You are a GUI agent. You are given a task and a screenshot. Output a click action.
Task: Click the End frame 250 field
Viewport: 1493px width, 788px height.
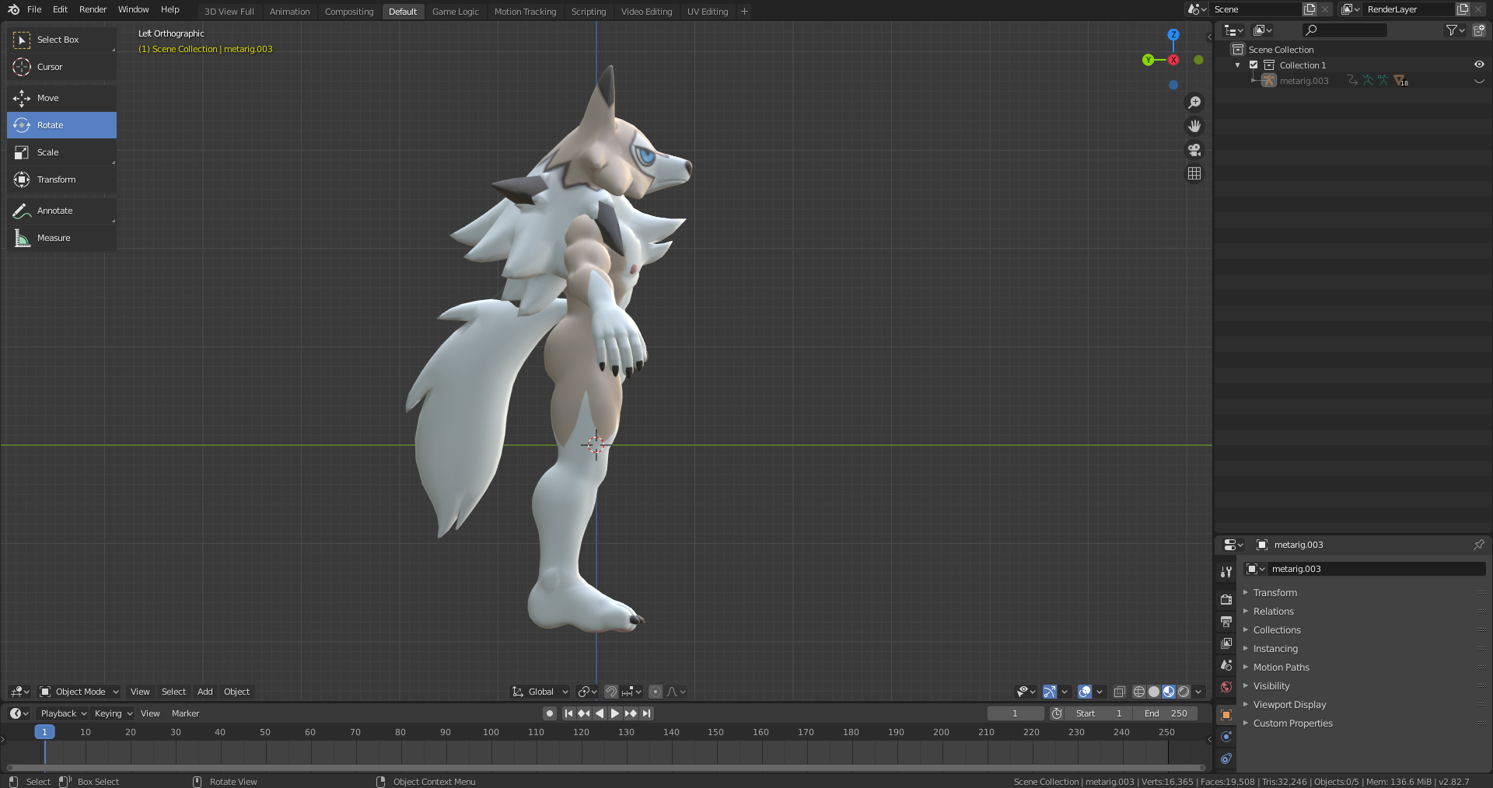point(1166,713)
